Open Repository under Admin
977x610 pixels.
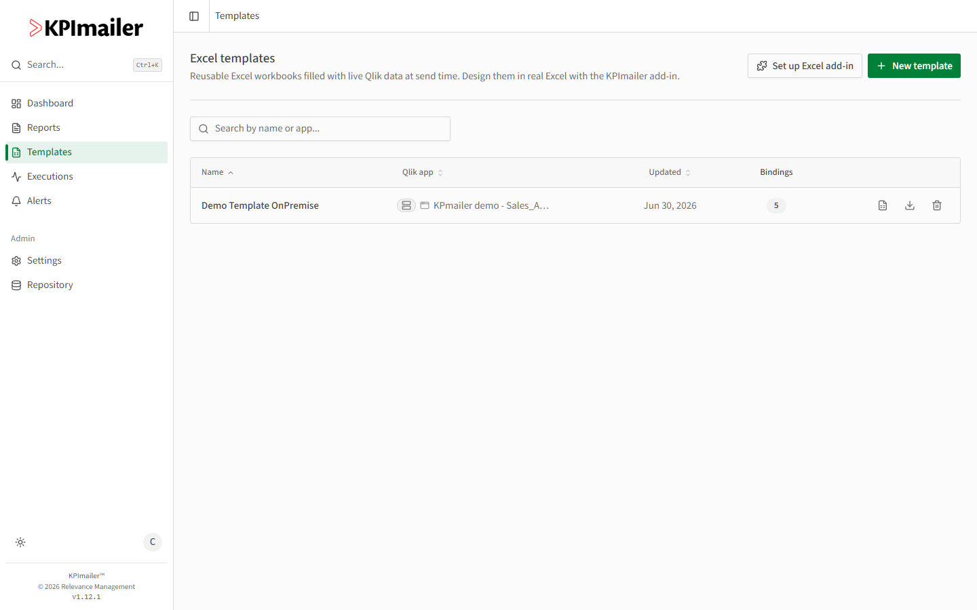pyautogui.click(x=86, y=285)
